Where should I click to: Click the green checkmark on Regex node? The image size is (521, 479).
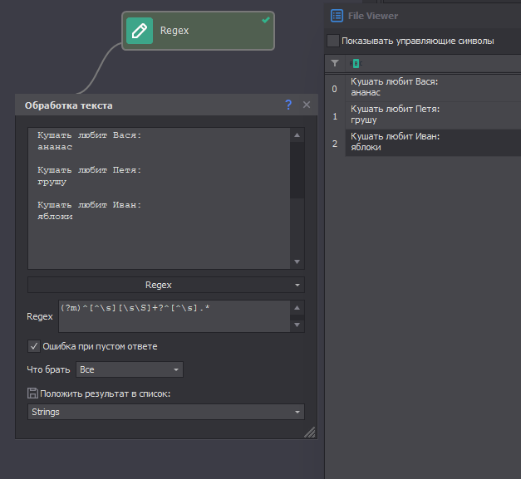pos(266,19)
